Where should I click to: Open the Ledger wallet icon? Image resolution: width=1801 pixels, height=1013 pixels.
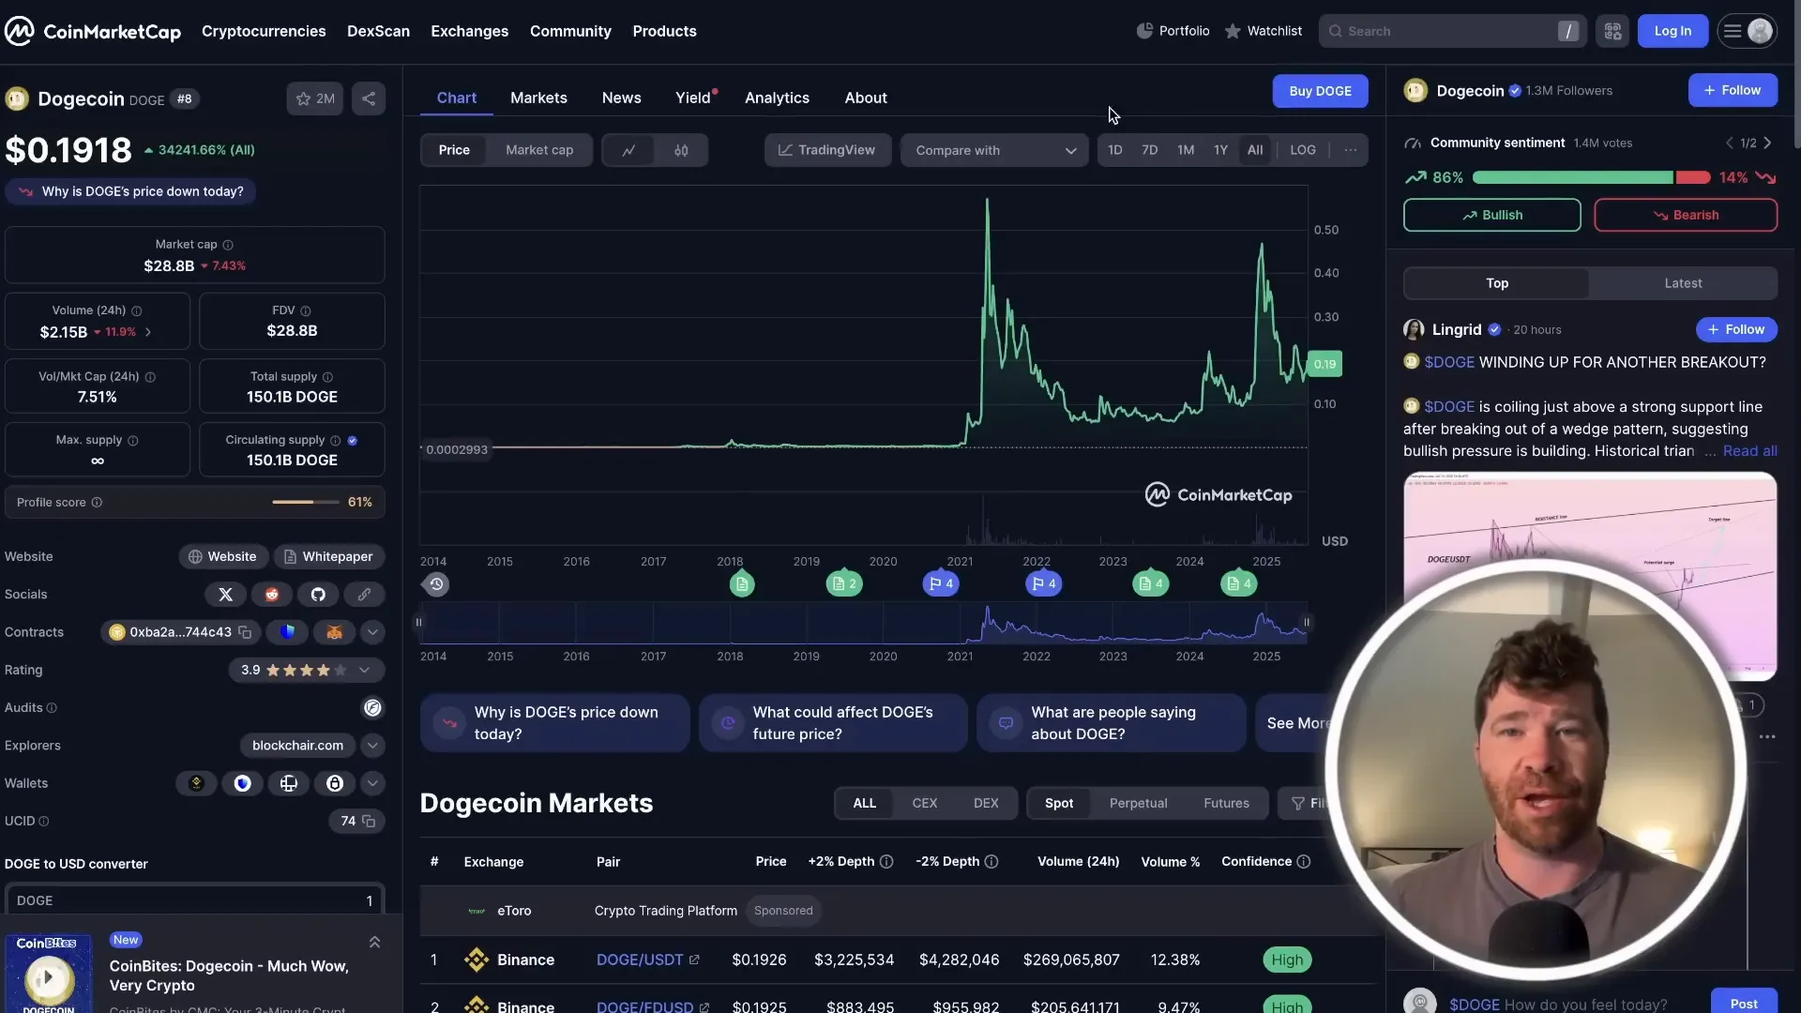coord(289,783)
